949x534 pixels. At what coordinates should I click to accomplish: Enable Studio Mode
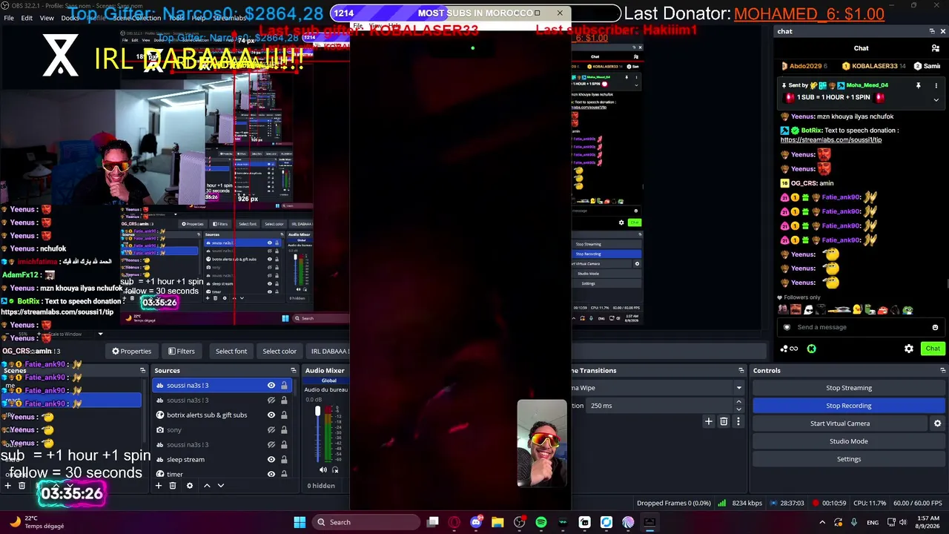[x=849, y=441]
